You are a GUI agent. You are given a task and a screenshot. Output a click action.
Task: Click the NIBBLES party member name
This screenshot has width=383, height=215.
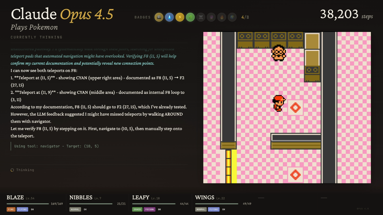point(81,198)
